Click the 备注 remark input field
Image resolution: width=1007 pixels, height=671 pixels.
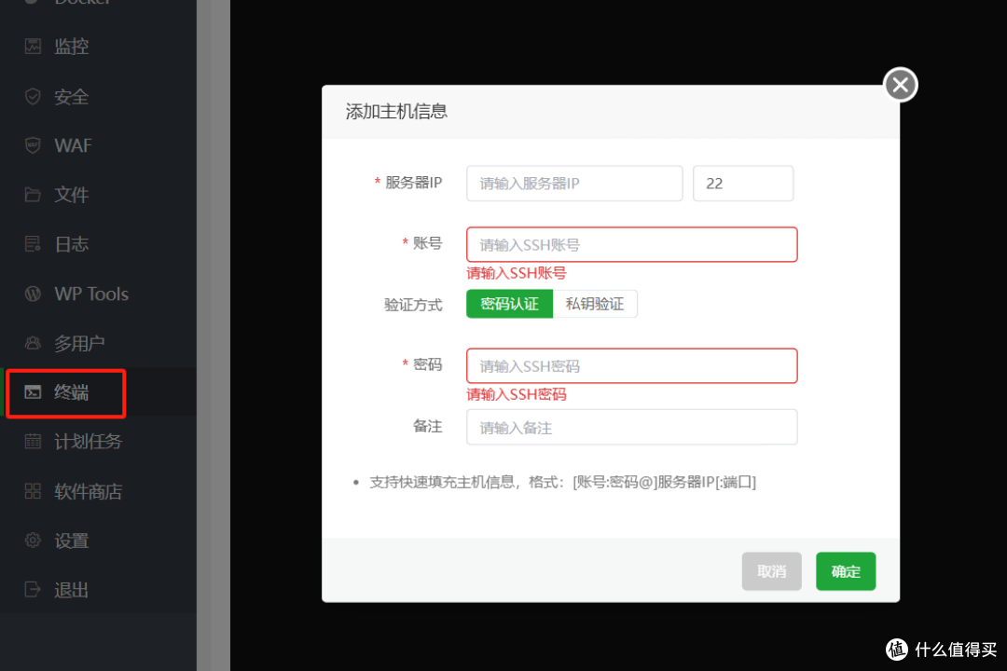coord(632,427)
